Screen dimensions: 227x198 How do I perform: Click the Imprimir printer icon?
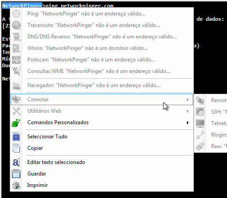point(16,185)
